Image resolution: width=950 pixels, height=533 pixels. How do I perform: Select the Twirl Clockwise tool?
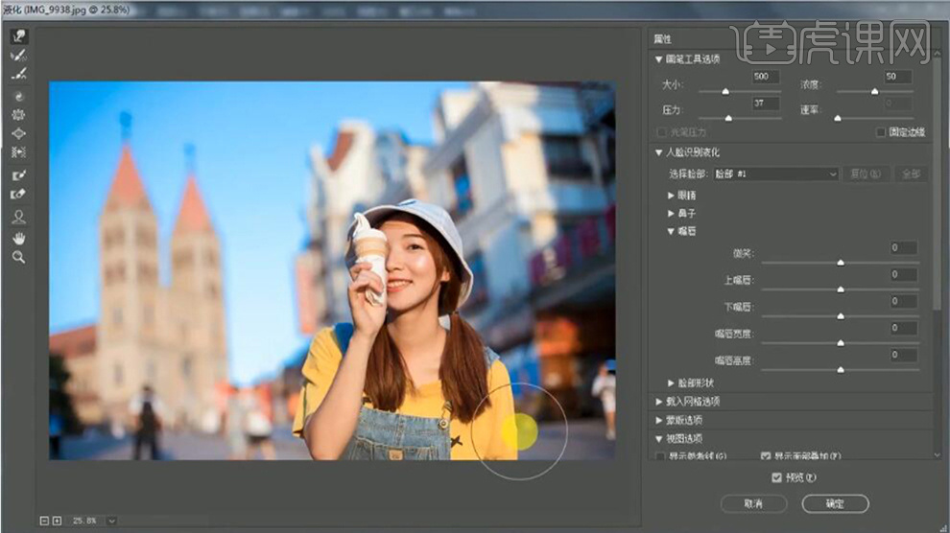[x=18, y=96]
